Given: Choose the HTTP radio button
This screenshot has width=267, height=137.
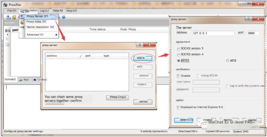Looking at the screenshot, I should tap(227, 61).
